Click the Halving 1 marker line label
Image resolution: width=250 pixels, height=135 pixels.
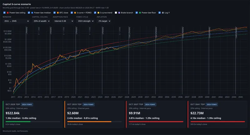click(x=27, y=30)
